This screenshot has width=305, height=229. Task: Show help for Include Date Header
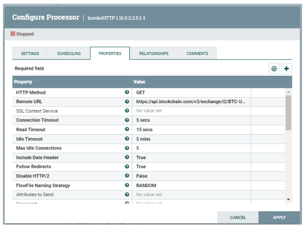coord(127,157)
